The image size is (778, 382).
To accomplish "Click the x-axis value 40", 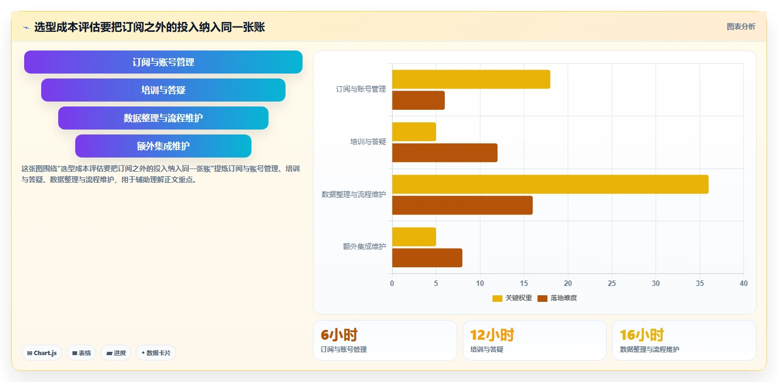I will coord(743,283).
